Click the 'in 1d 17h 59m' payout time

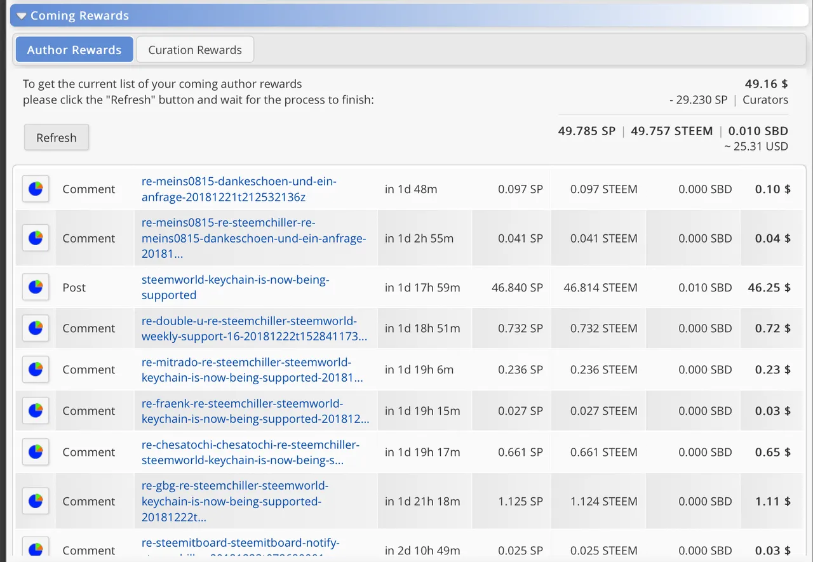422,288
